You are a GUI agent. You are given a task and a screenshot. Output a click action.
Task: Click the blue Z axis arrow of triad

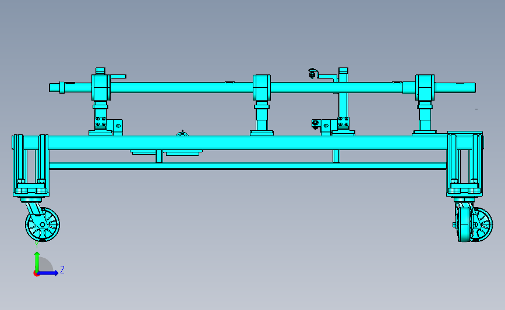(48, 273)
